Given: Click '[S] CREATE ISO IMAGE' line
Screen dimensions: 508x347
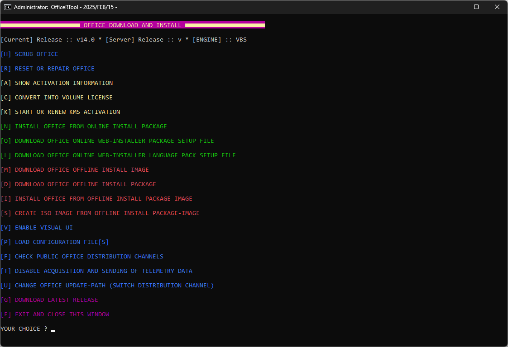Looking at the screenshot, I should click(100, 213).
